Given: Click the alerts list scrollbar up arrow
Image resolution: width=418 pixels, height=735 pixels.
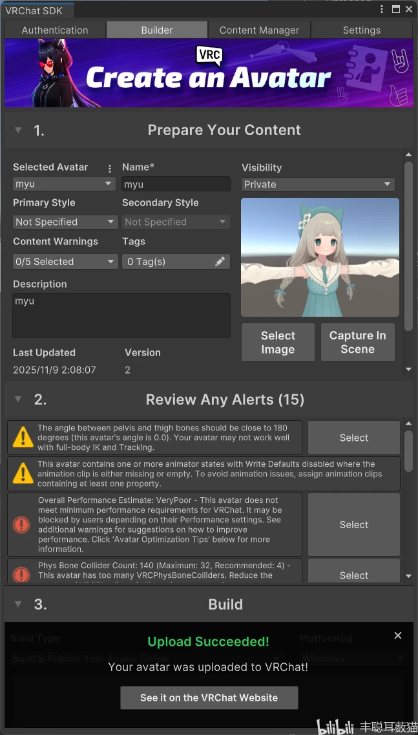Looking at the screenshot, I should pyautogui.click(x=408, y=424).
